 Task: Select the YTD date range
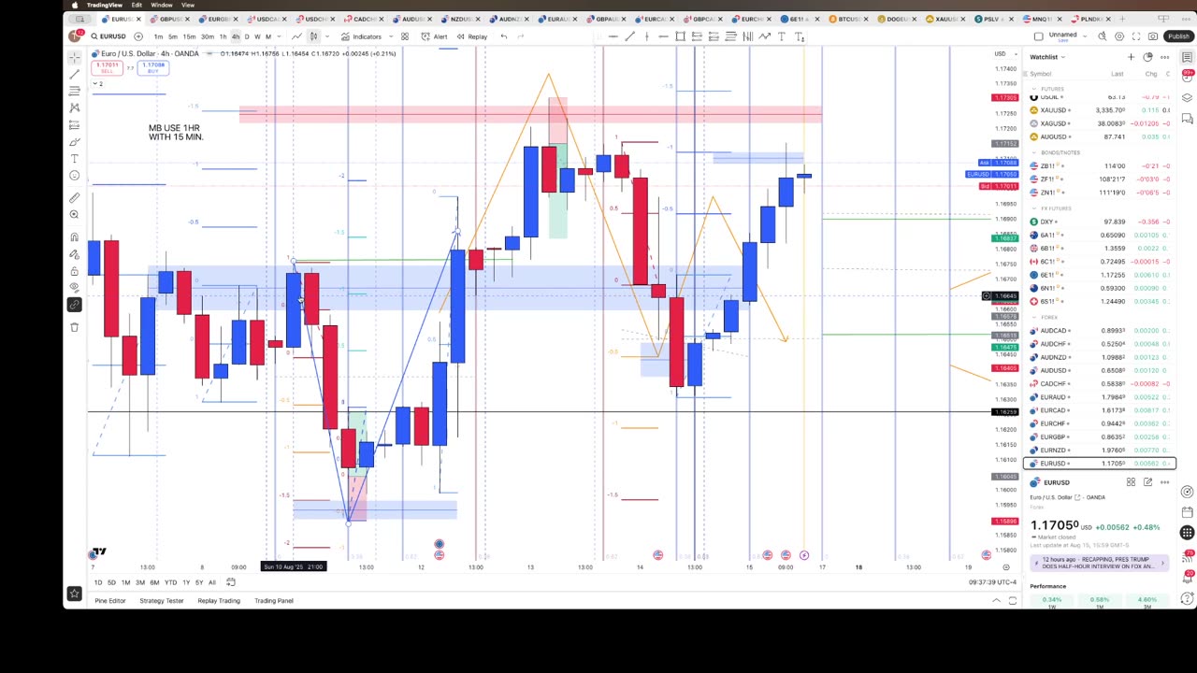coord(171,582)
